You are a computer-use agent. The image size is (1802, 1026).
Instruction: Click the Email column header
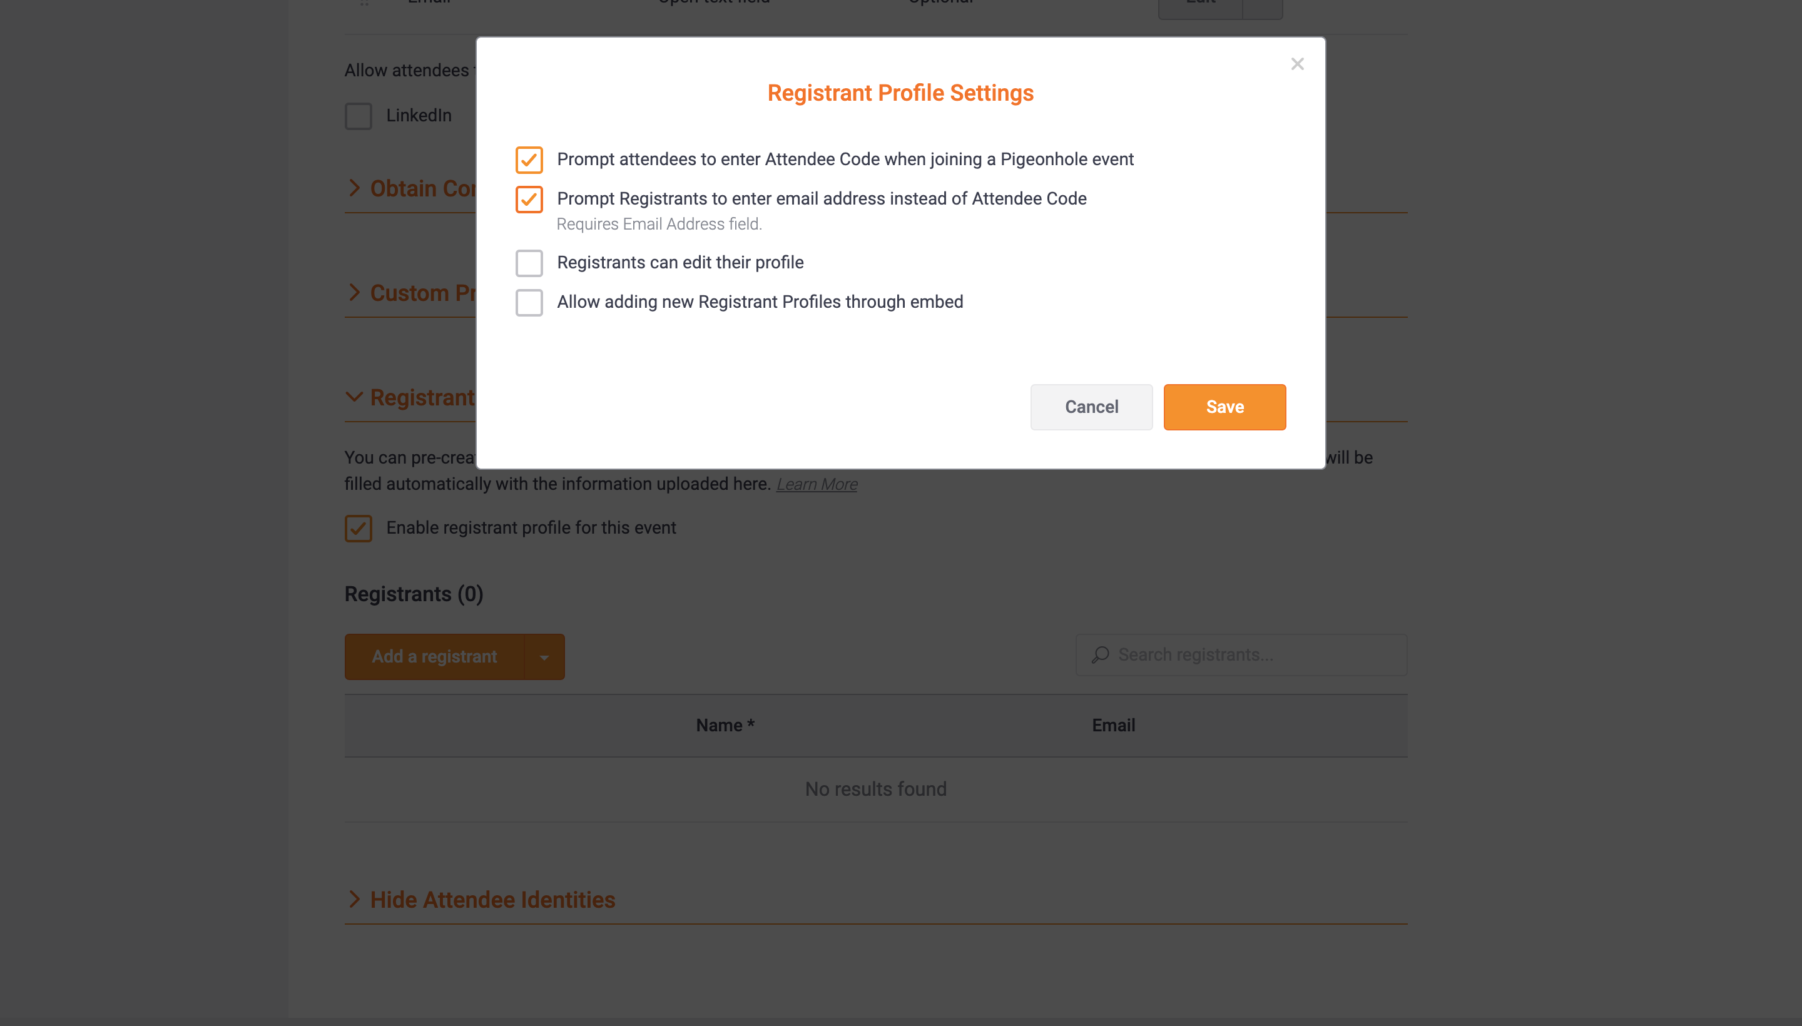pyautogui.click(x=1112, y=725)
